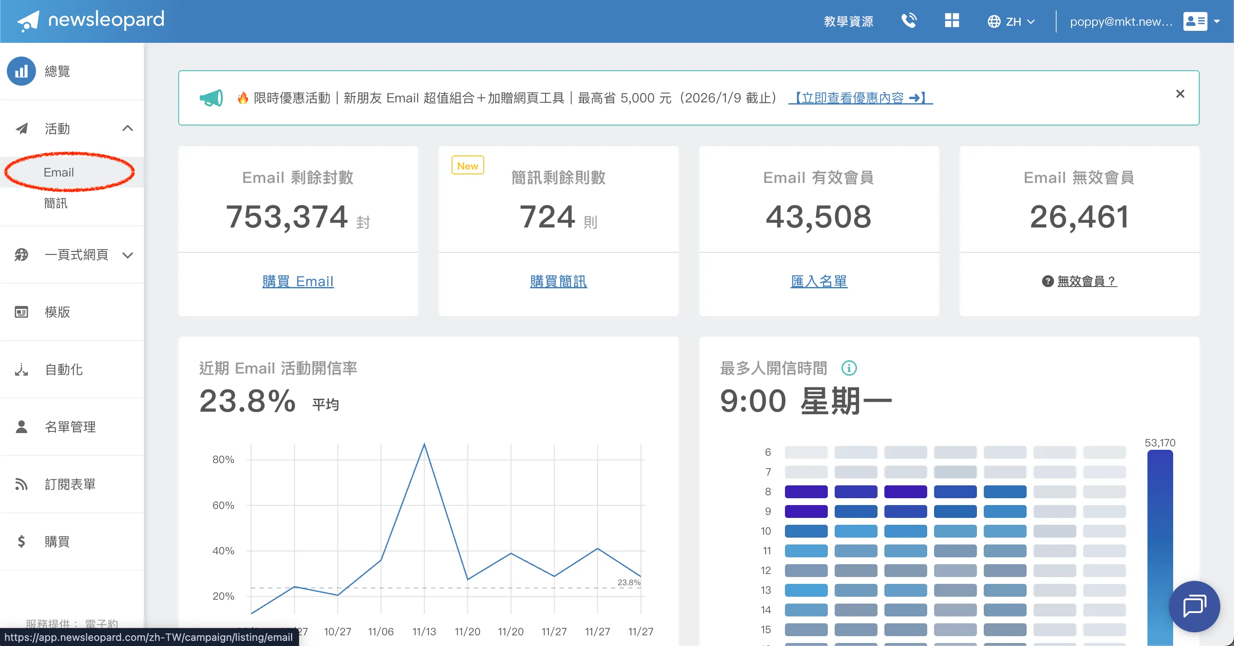
Task: Click the 購買 Email link
Action: [x=297, y=281]
